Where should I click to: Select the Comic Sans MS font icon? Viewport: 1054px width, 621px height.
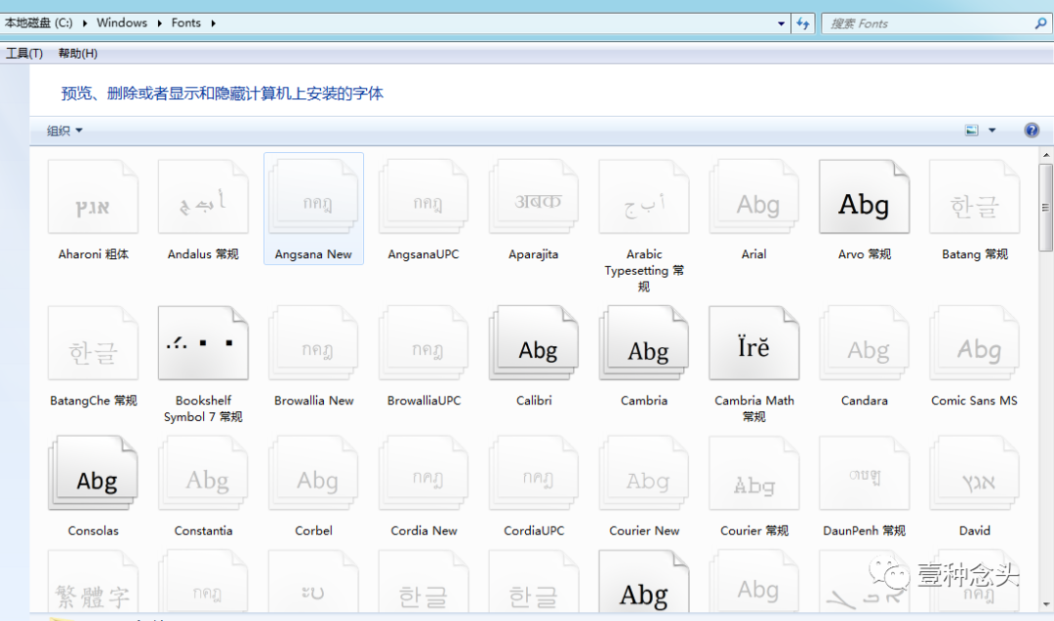(x=975, y=343)
